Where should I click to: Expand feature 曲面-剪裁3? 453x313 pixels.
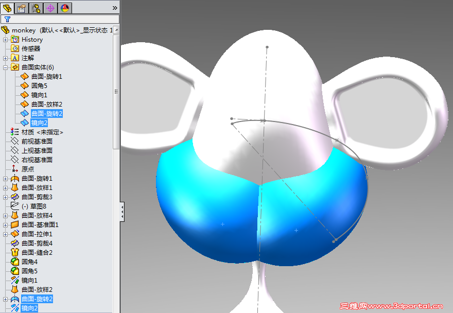5,197
